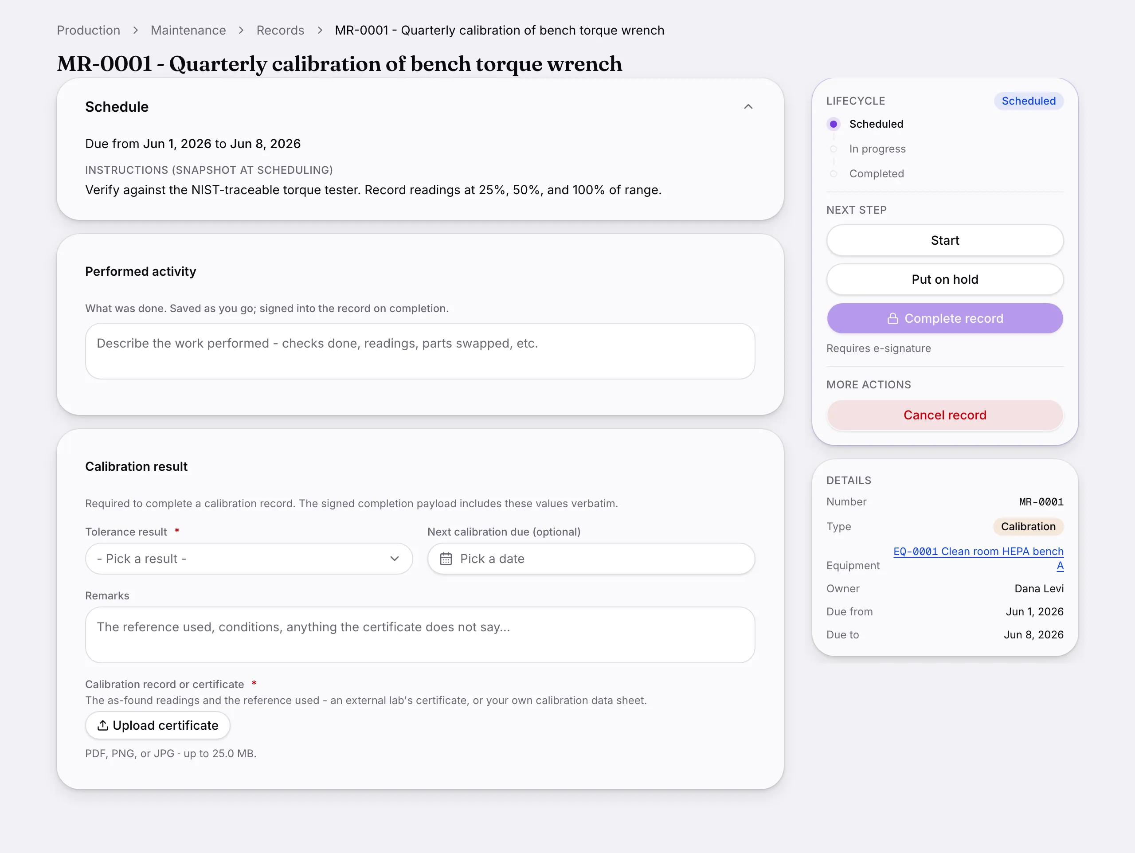1135x853 pixels.
Task: Click the Start button
Action: coord(945,240)
